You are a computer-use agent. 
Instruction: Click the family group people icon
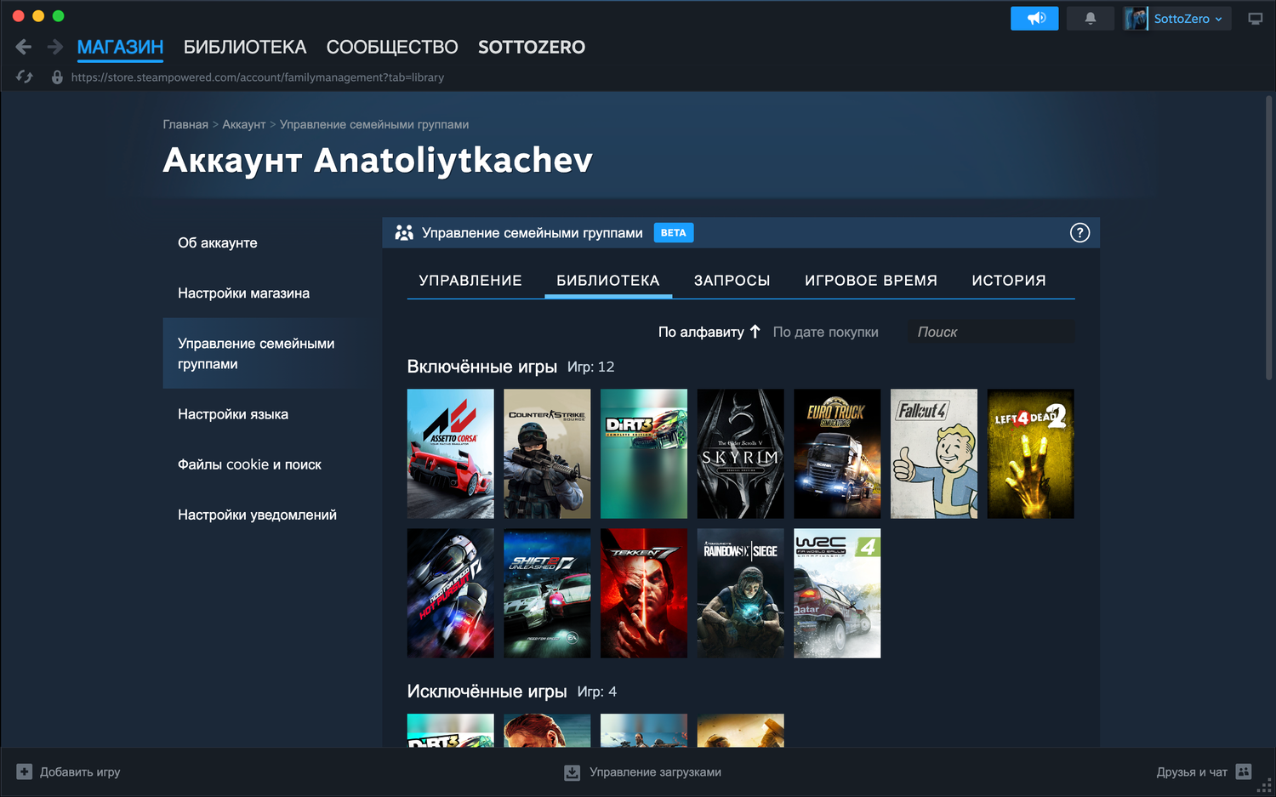point(404,233)
